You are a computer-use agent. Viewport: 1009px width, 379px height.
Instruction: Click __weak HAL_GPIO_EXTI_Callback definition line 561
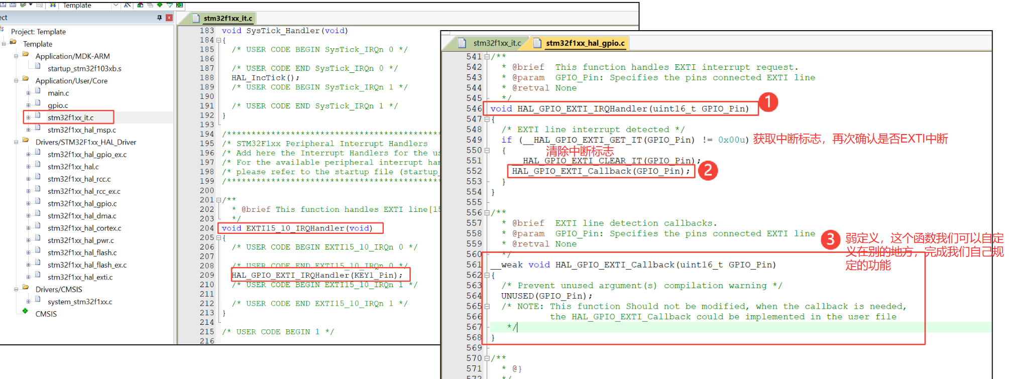[x=633, y=265]
